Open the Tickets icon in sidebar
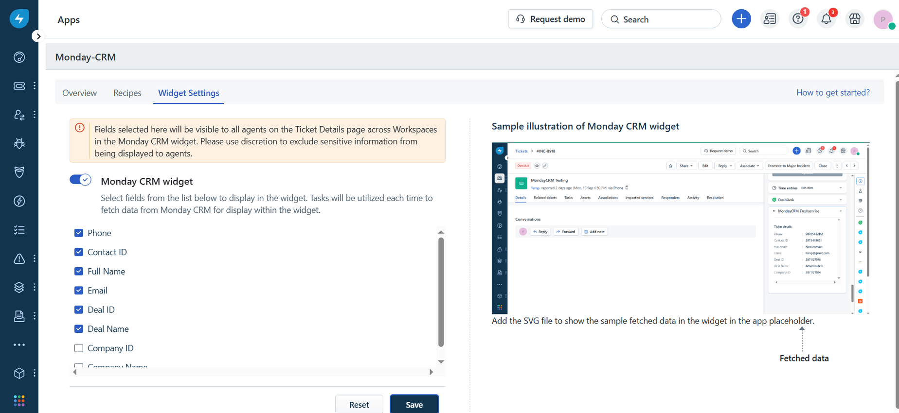The height and width of the screenshot is (413, 899). pos(19,86)
